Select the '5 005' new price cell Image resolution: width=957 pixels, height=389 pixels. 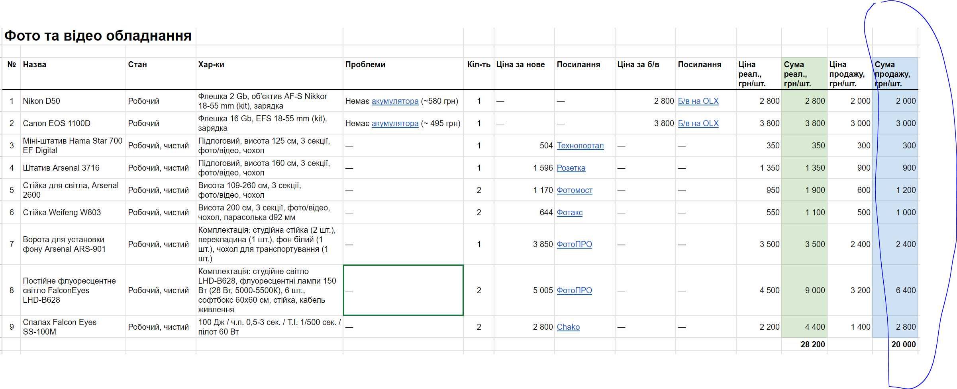[x=524, y=290]
